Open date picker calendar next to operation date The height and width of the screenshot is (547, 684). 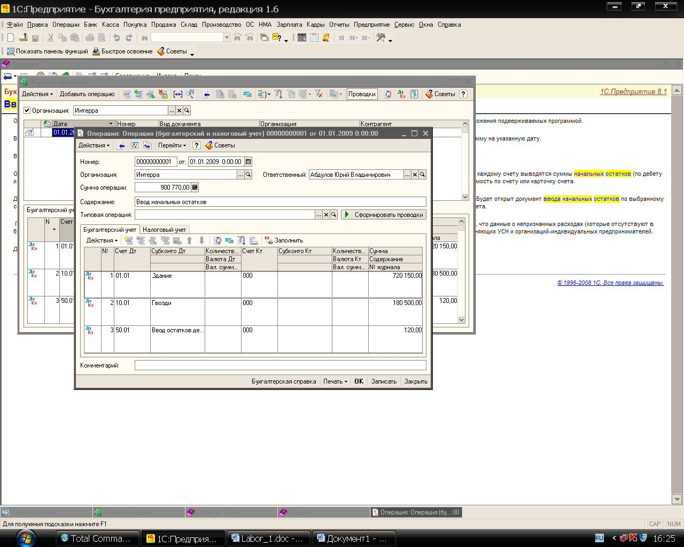248,162
